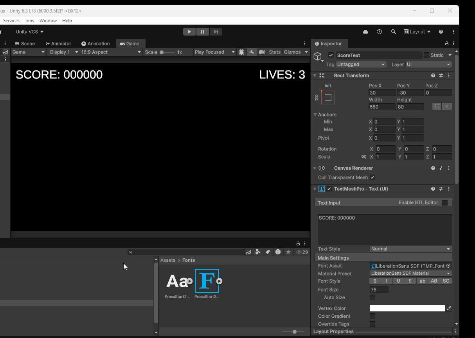
Task: Open the Services menu
Action: coord(11,21)
